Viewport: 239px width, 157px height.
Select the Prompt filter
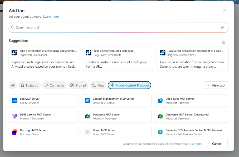coord(78,85)
